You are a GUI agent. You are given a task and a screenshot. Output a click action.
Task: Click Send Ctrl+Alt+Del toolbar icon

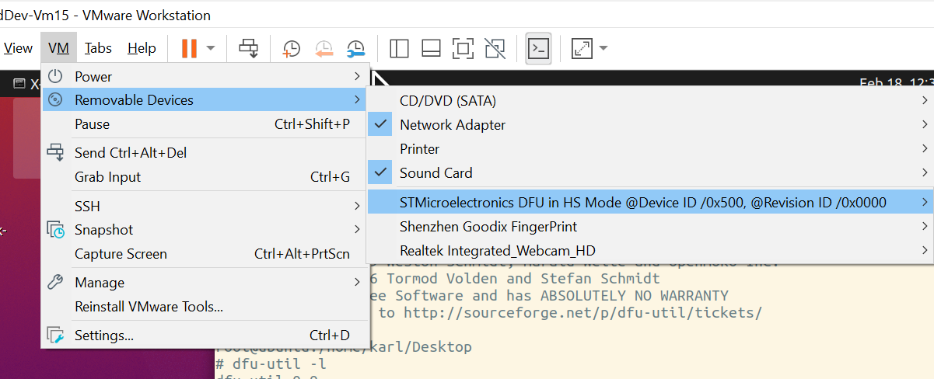coord(249,48)
